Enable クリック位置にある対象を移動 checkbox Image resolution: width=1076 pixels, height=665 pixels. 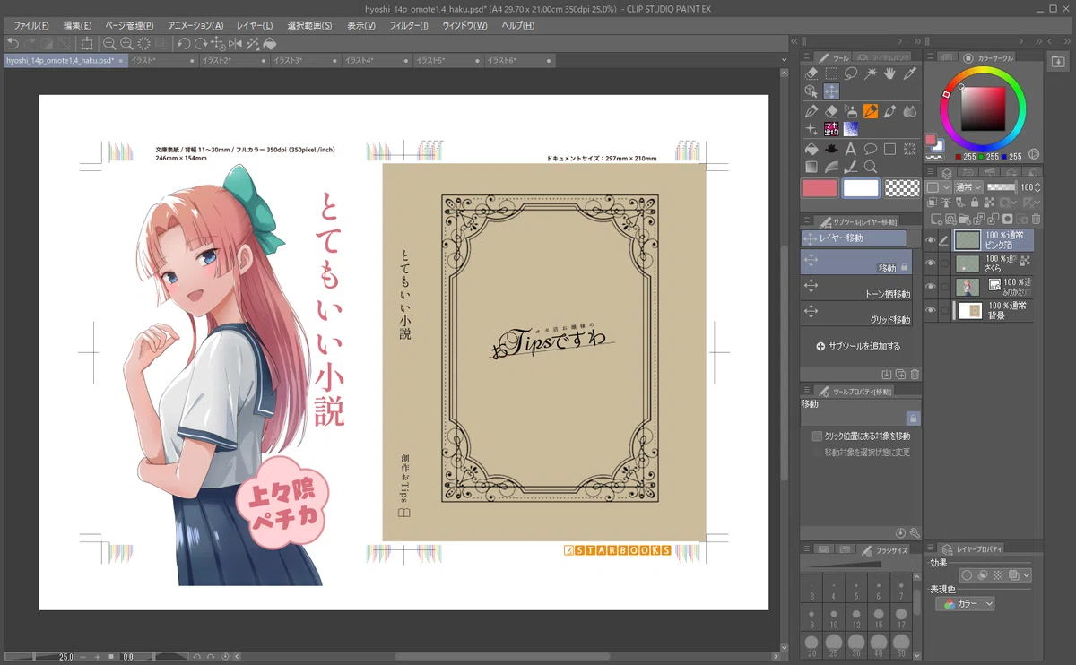coord(817,436)
